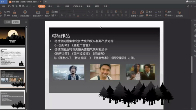Open the Shapes tool
Image resolution: width=196 pixels, height=110 pixels.
[142, 12]
